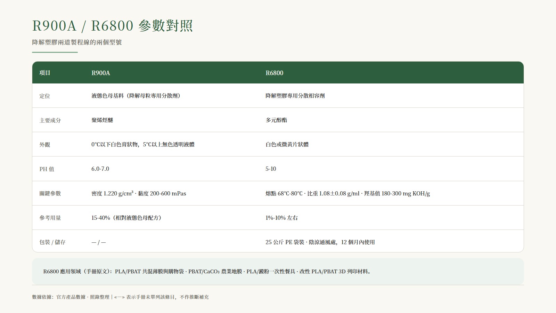
Task: Click the '外觀' row label
Action: click(45, 145)
